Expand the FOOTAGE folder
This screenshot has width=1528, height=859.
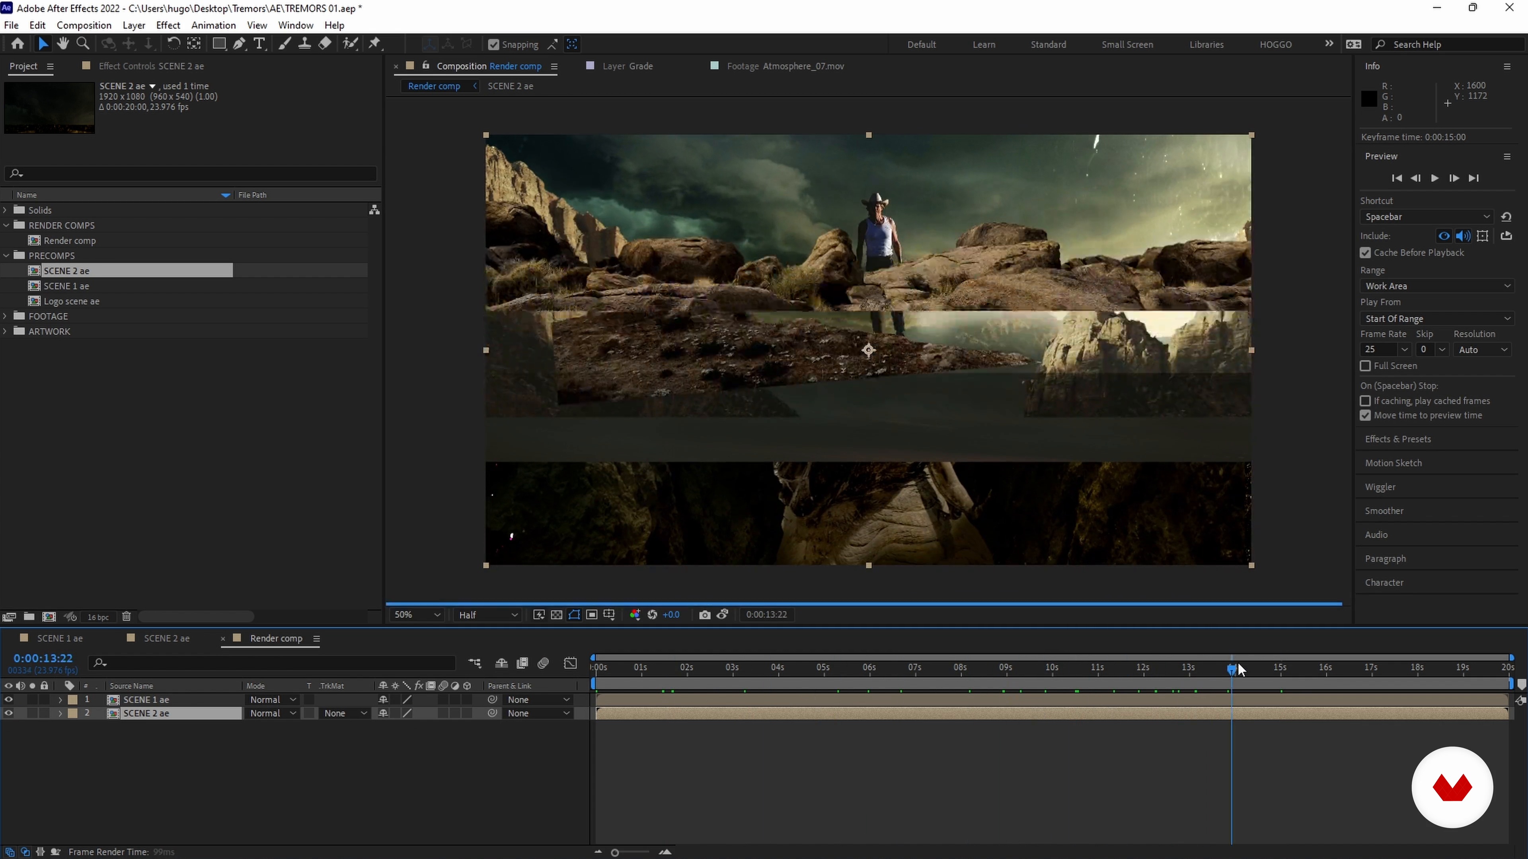pos(5,316)
